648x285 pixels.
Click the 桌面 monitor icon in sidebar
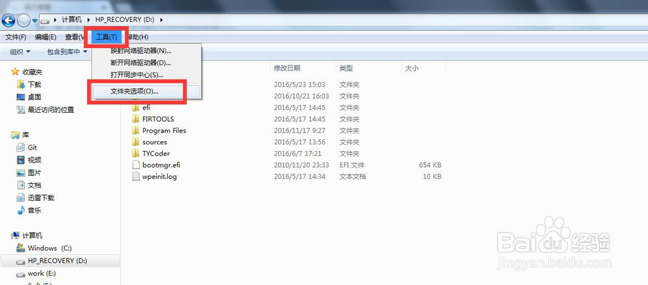(x=21, y=97)
